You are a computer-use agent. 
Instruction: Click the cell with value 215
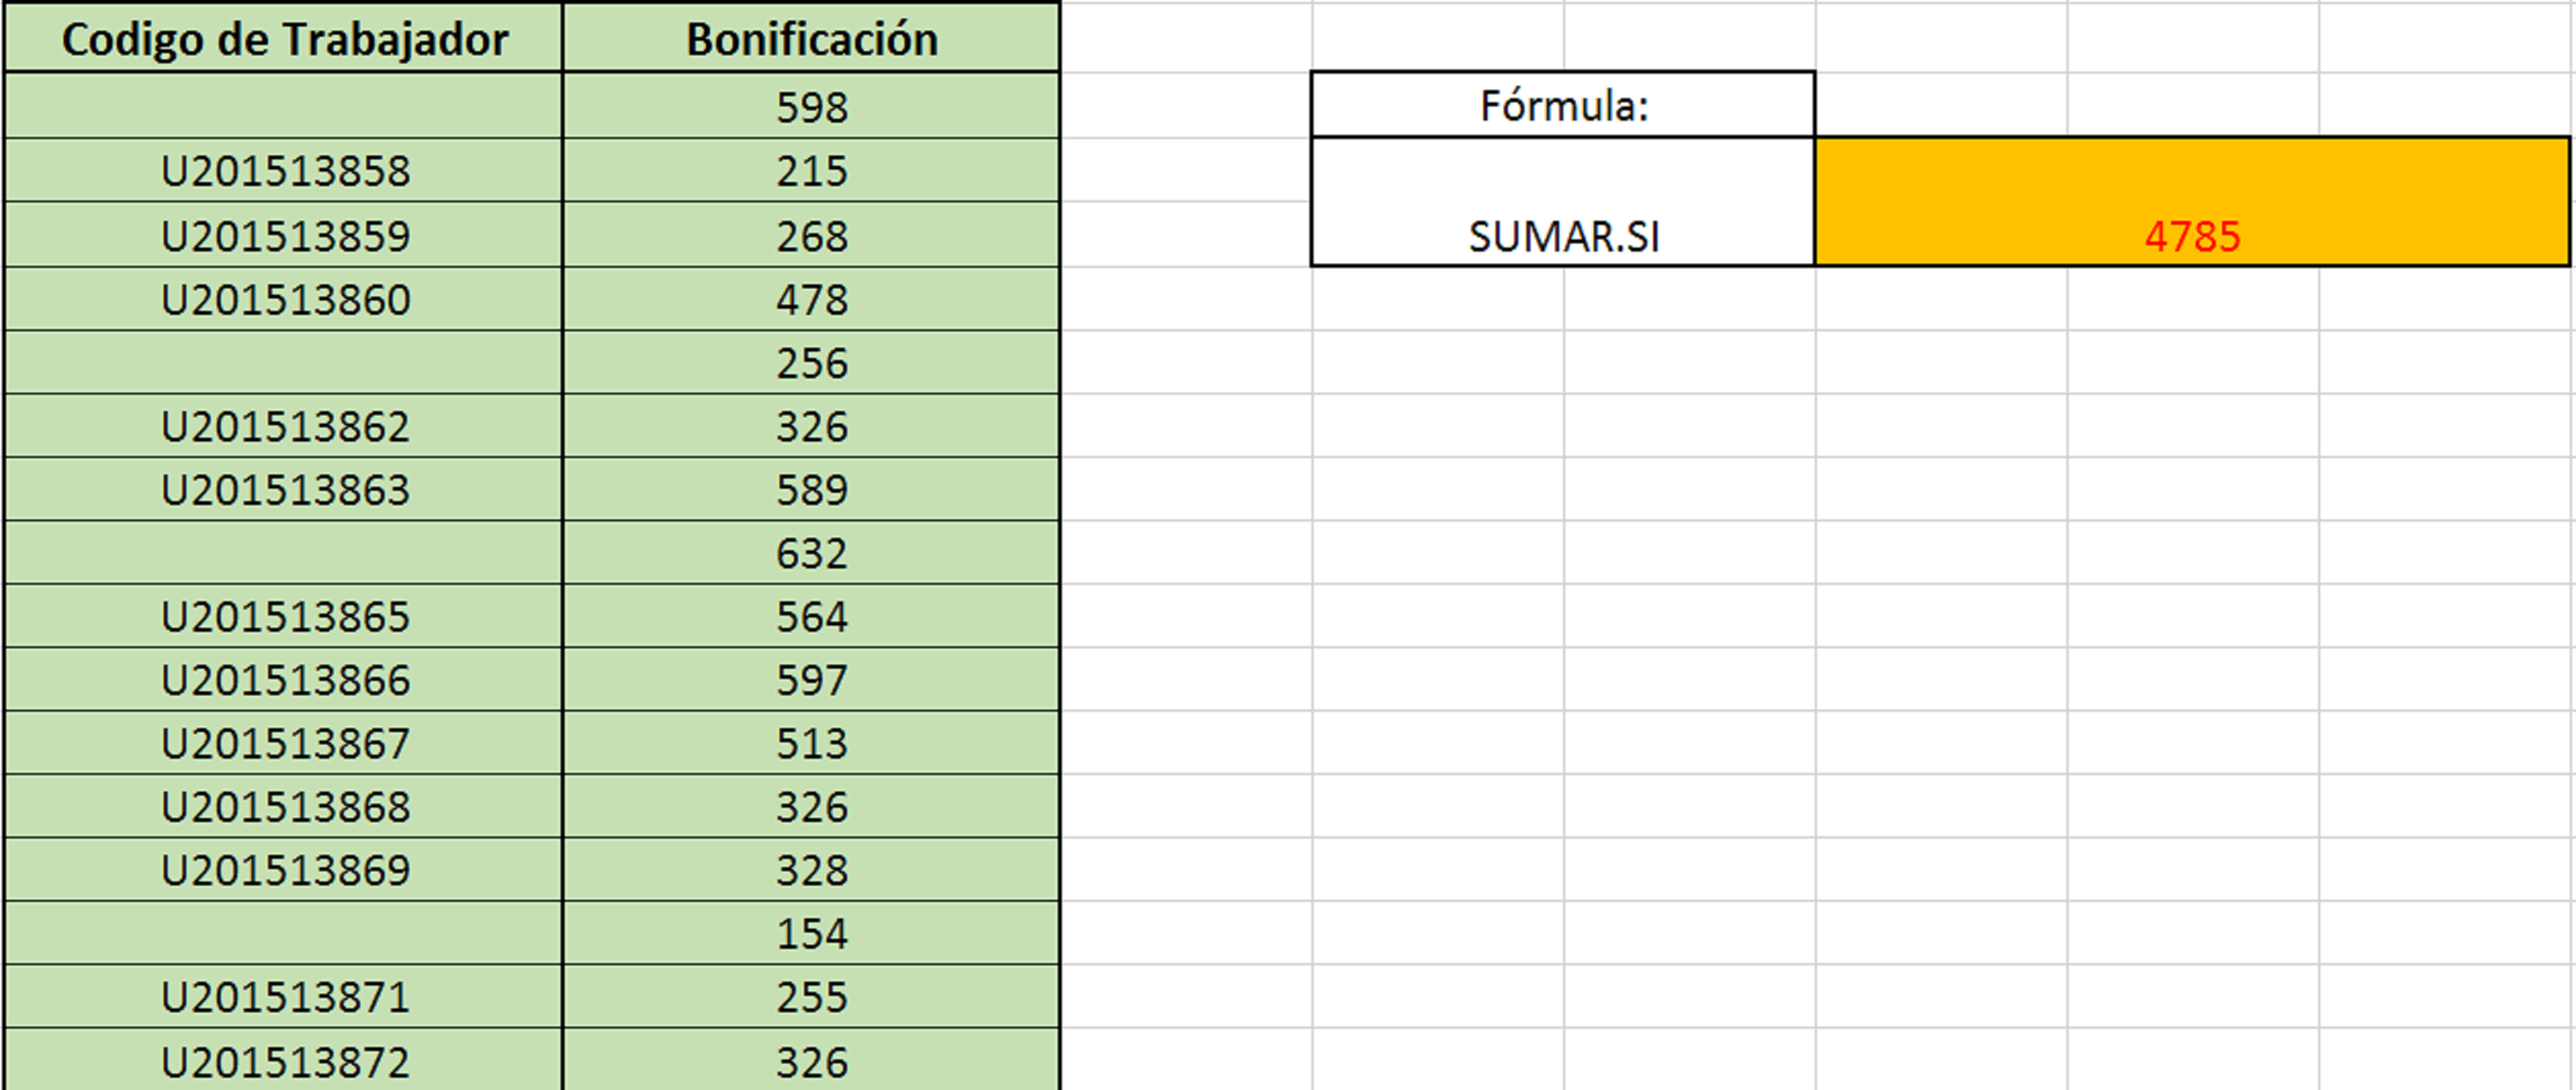(811, 171)
